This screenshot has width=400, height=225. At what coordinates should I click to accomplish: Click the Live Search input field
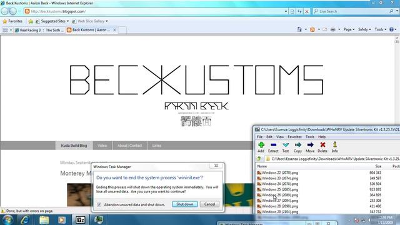(352, 11)
